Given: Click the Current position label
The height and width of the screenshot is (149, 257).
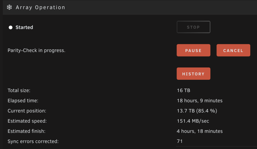Looking at the screenshot, I should (x=27, y=111).
